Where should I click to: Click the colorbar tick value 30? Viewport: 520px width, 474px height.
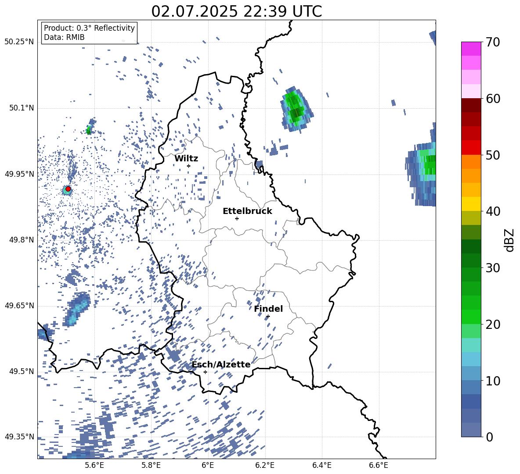(x=493, y=268)
